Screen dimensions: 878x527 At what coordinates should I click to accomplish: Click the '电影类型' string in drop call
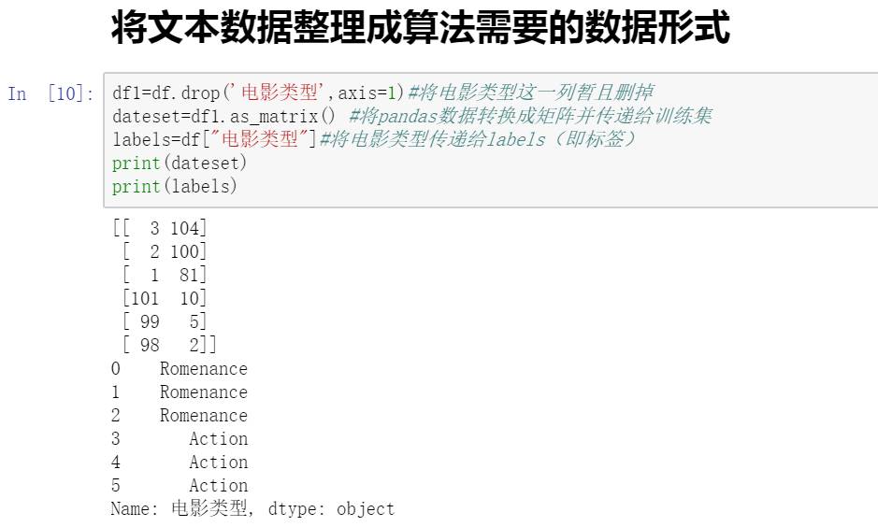[281, 93]
